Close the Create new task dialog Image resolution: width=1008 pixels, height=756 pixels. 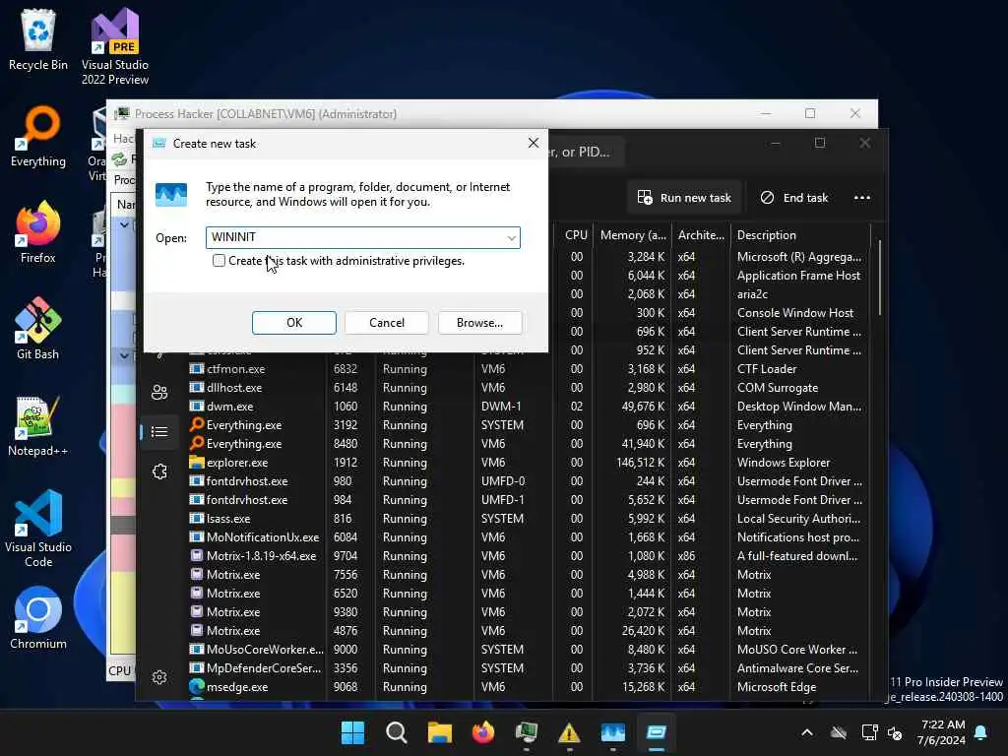(533, 143)
